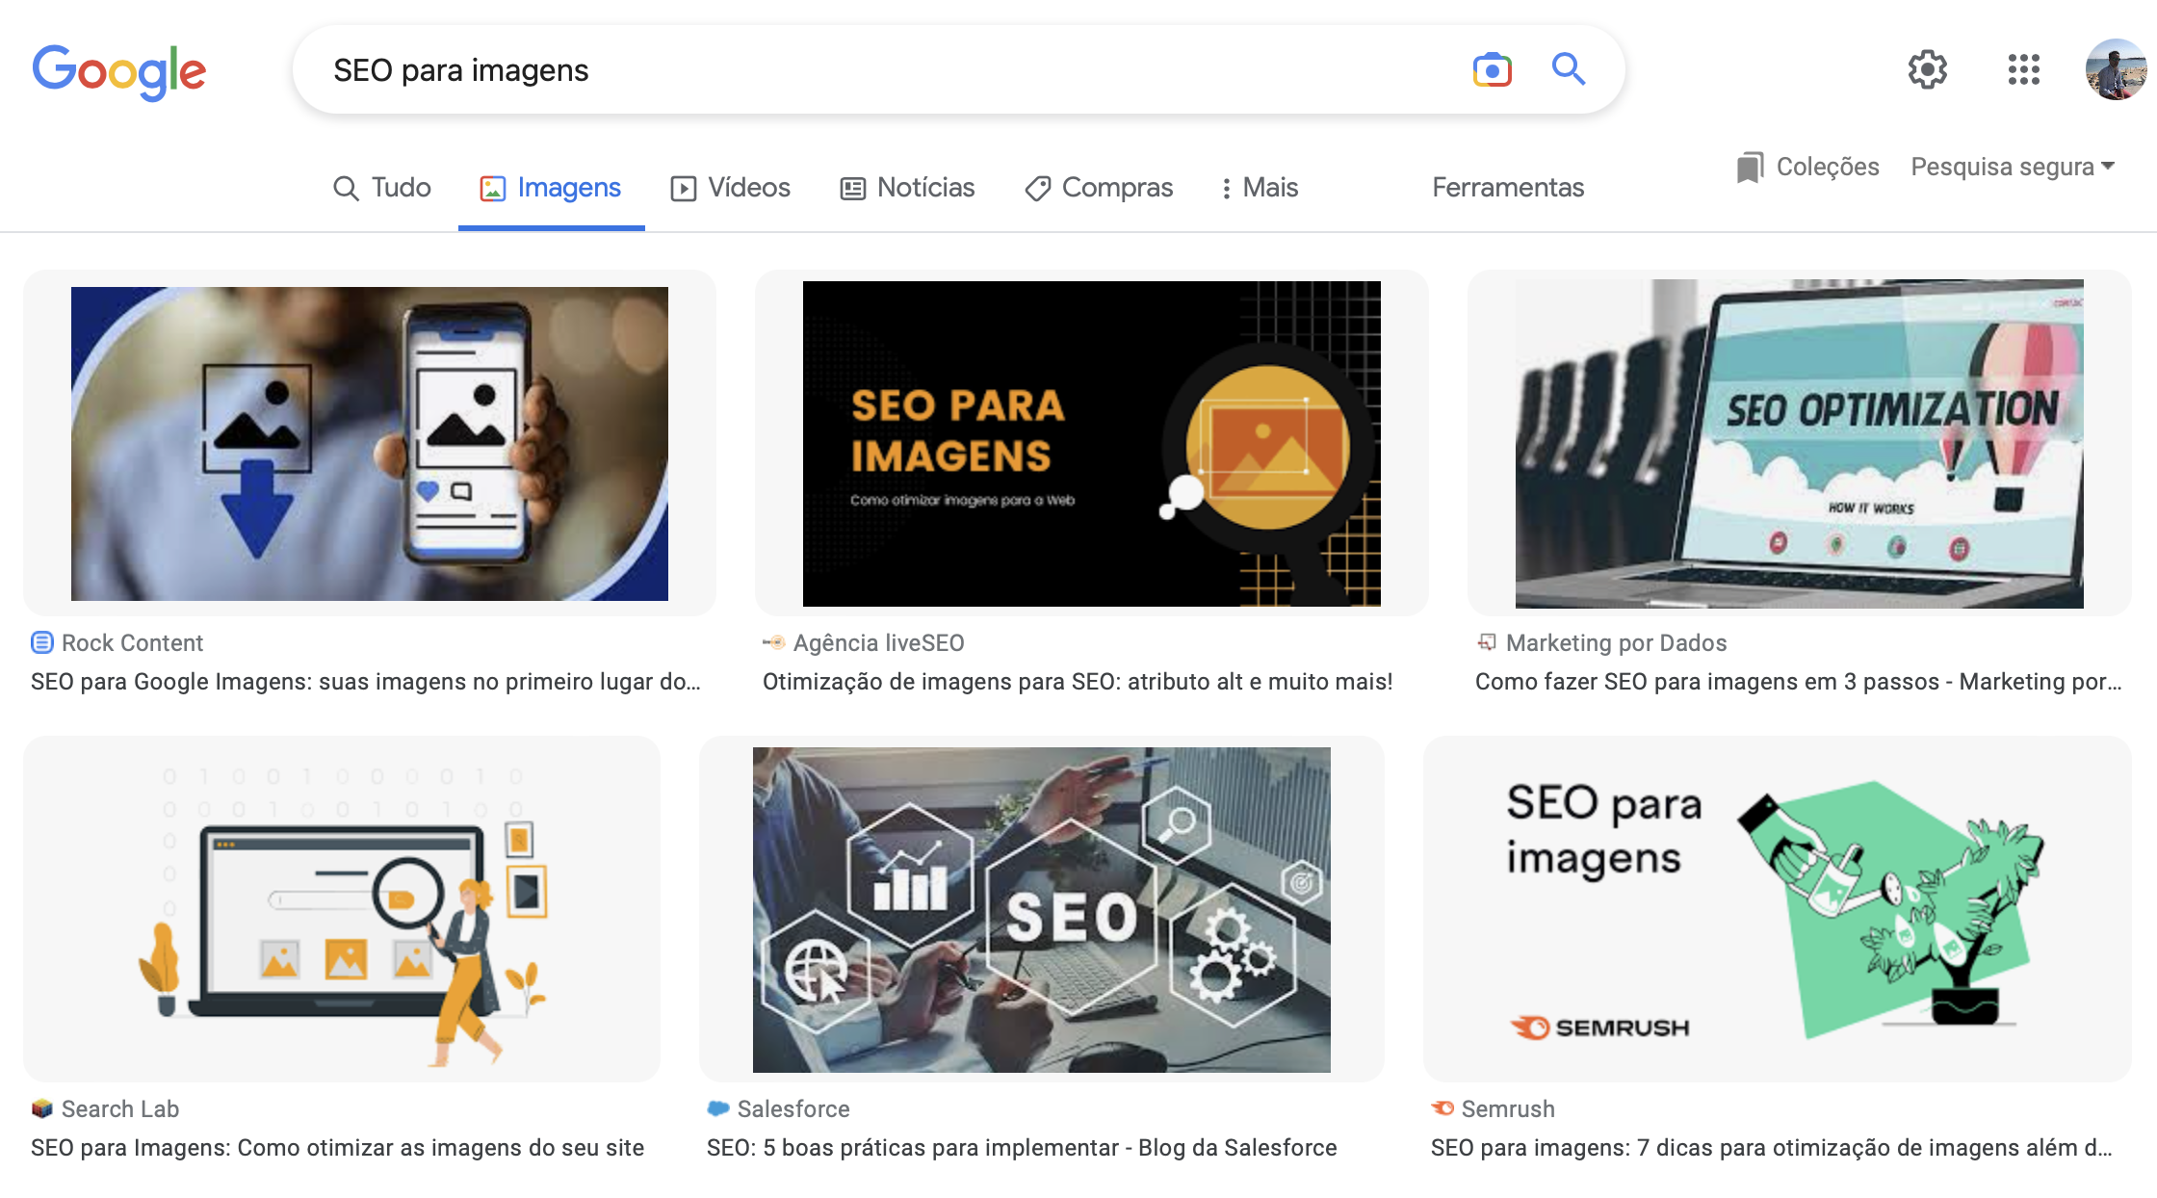The width and height of the screenshot is (2157, 1198).
Task: Click Semrush source name
Action: tap(1508, 1108)
